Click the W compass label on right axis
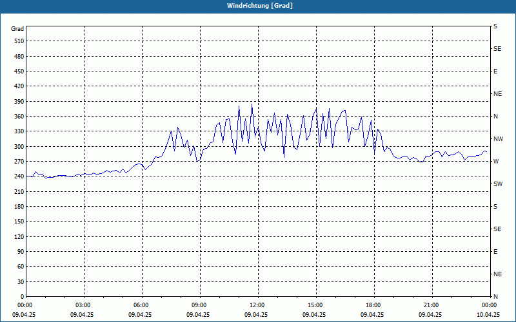Viewport: 516px width, 322px height. (496, 162)
